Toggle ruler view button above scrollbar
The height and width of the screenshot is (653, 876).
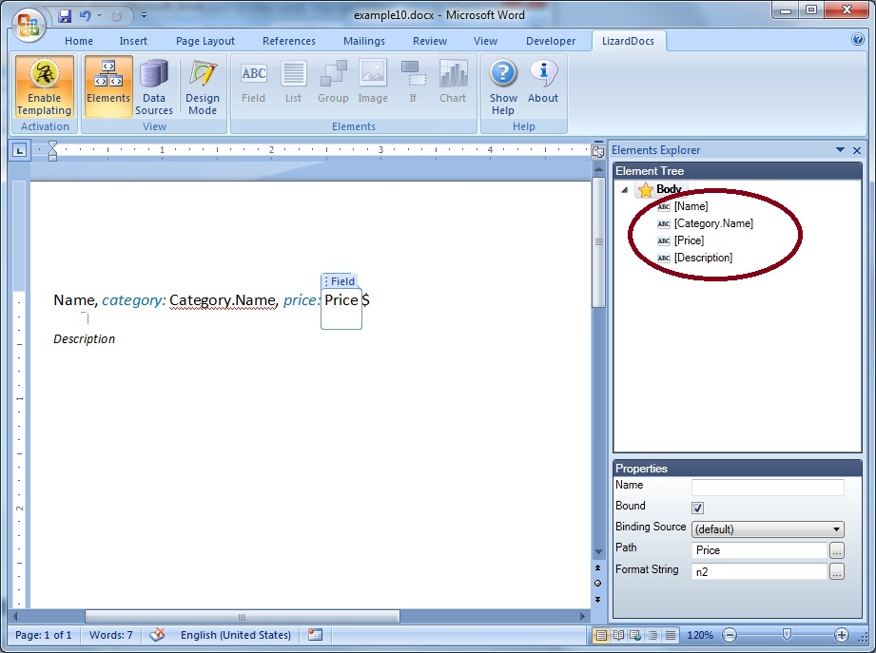598,152
